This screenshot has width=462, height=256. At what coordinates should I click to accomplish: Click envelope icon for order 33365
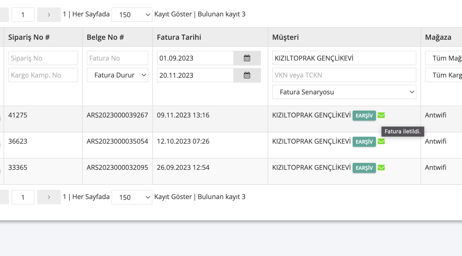[381, 168]
